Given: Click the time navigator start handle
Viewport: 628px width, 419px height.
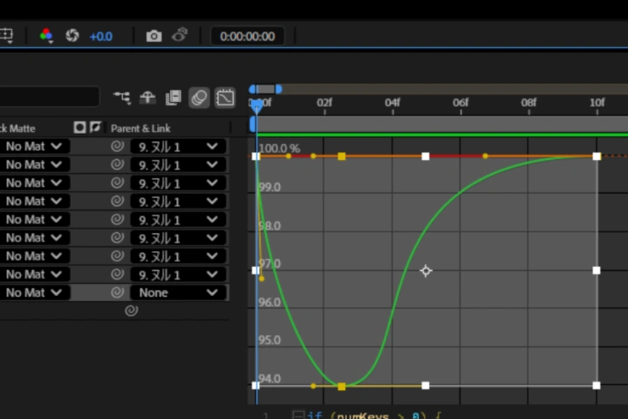Looking at the screenshot, I should 252,89.
